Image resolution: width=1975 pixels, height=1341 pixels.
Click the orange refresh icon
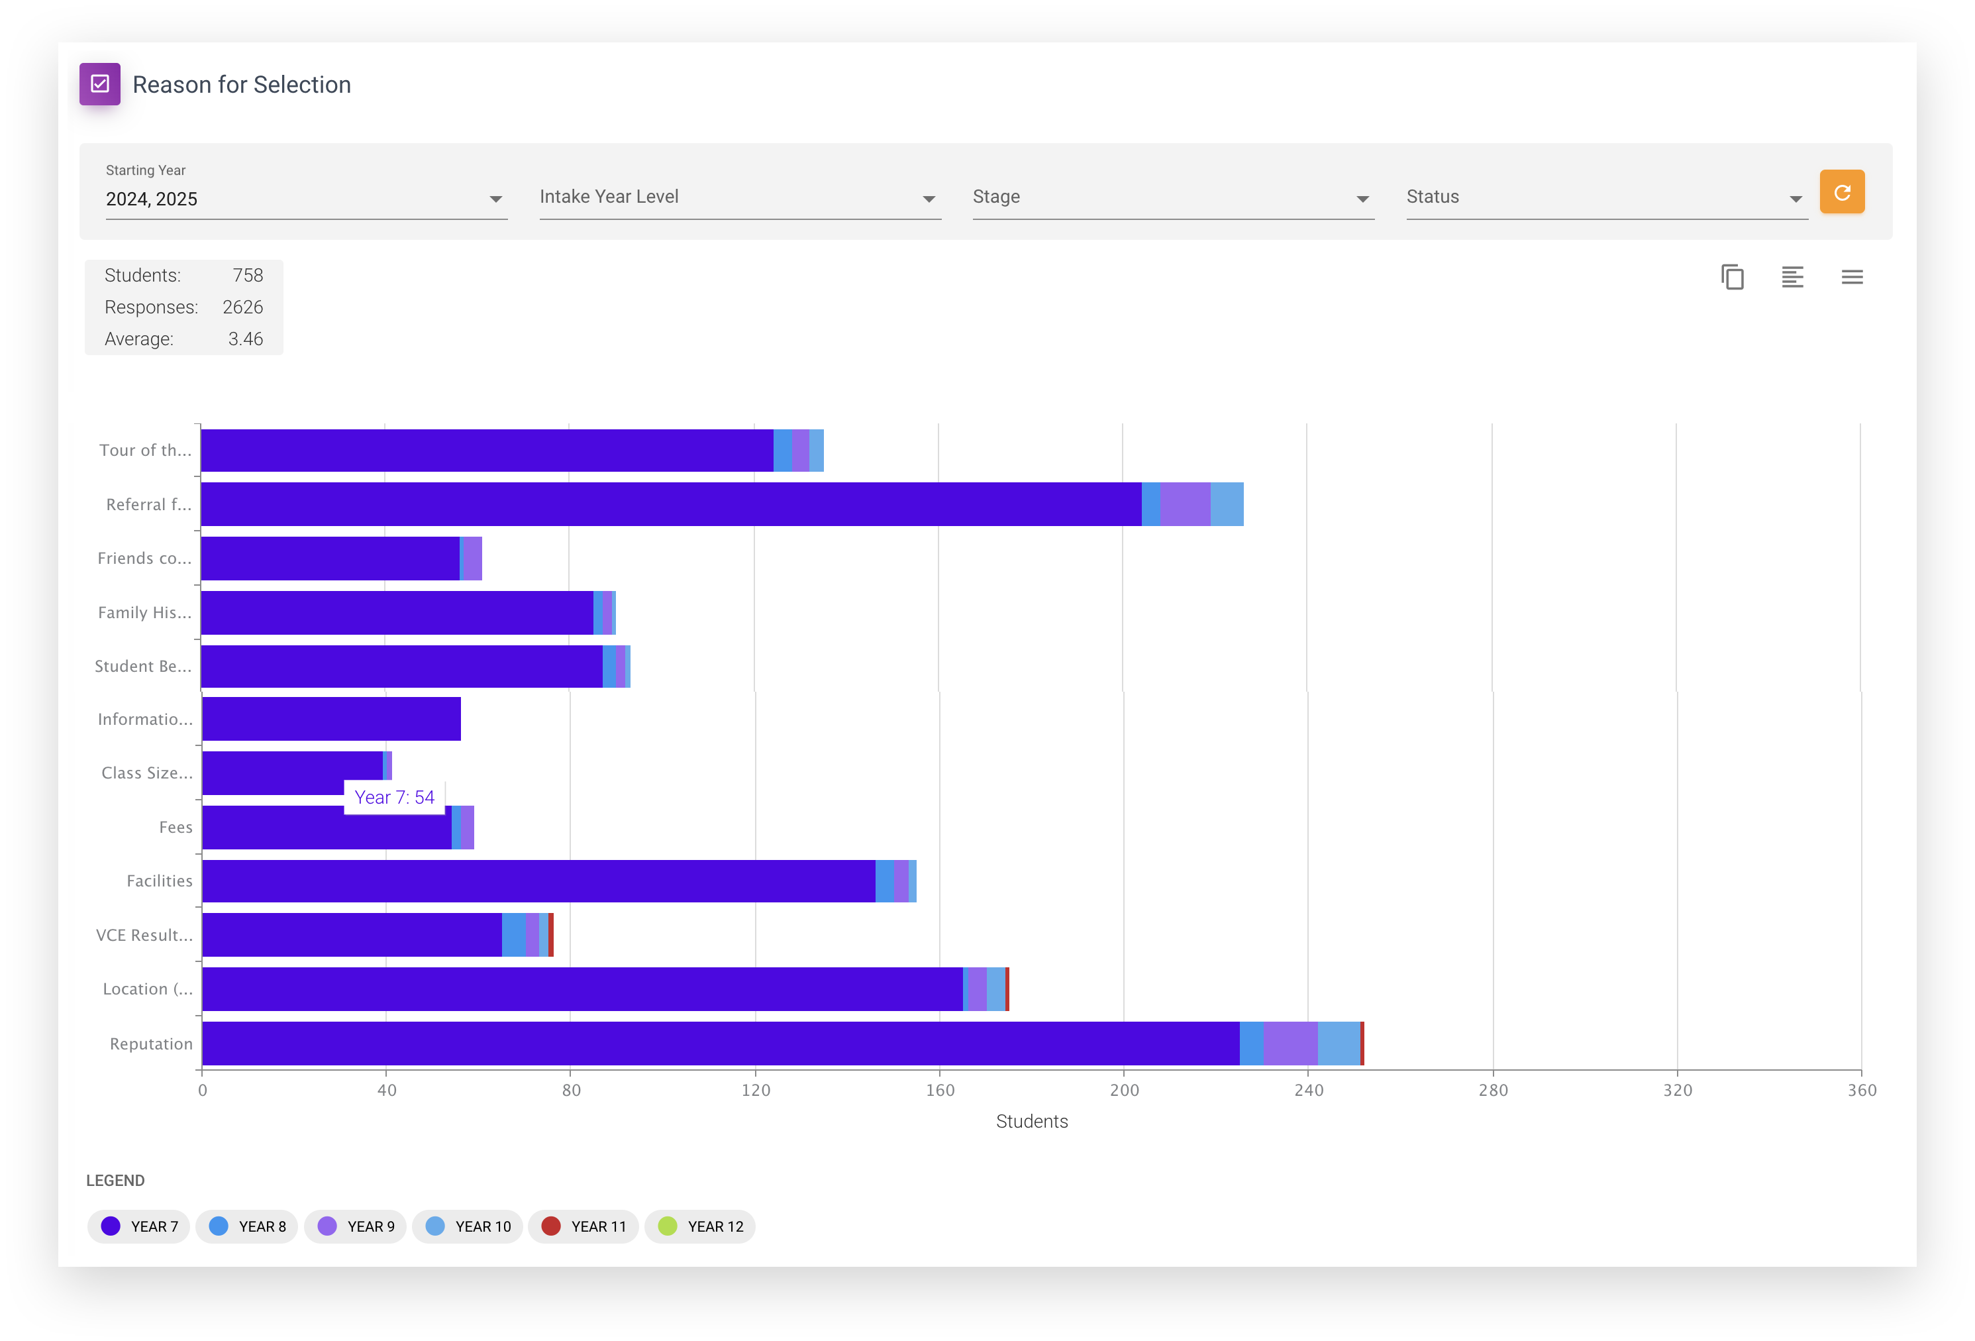(1843, 191)
